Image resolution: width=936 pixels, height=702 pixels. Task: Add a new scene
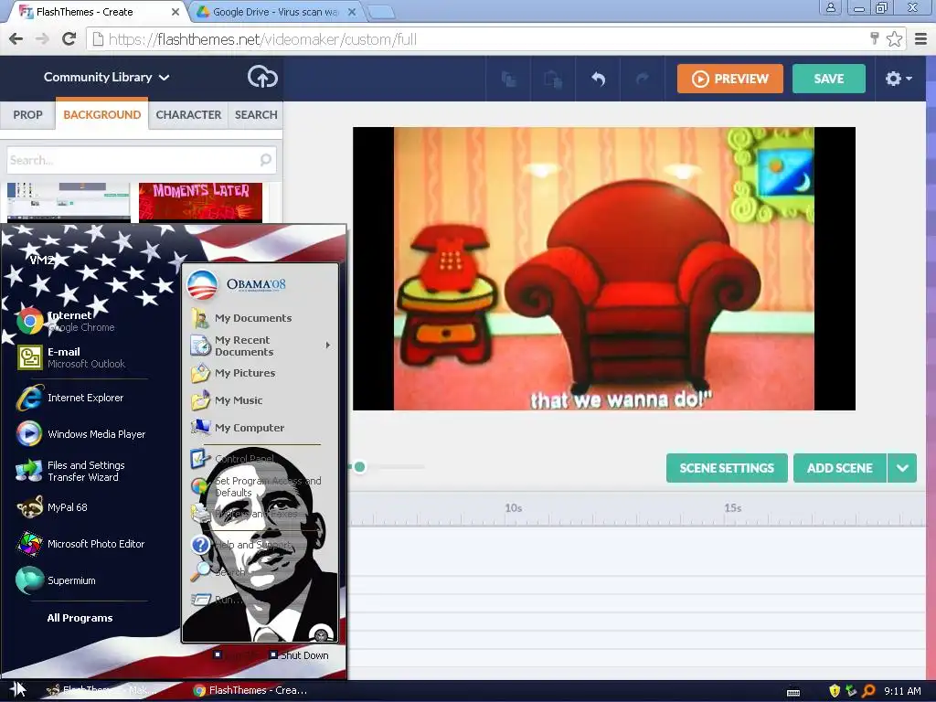point(839,468)
